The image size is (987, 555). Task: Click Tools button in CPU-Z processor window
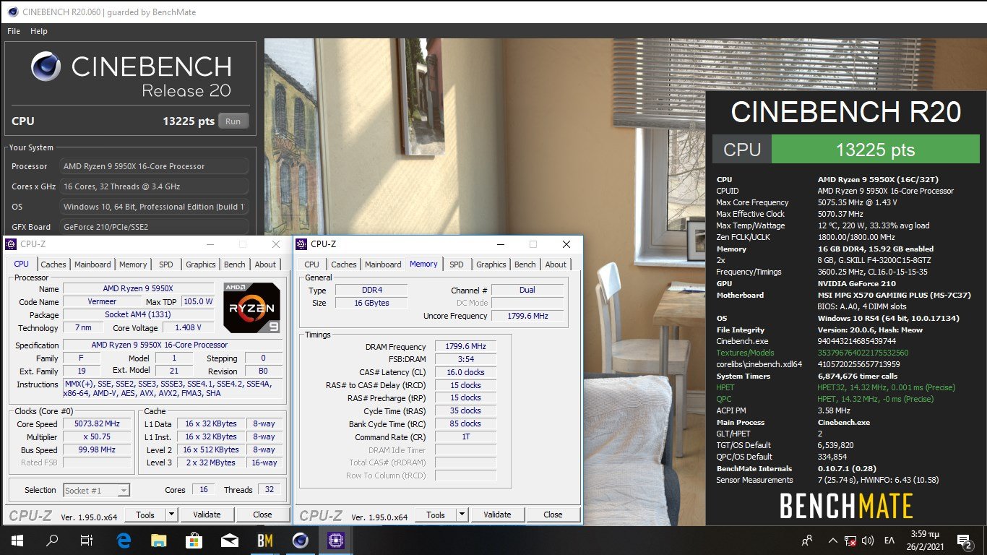point(145,515)
